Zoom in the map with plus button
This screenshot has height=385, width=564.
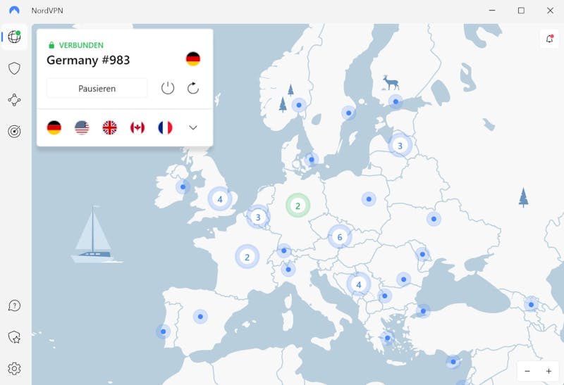click(548, 371)
